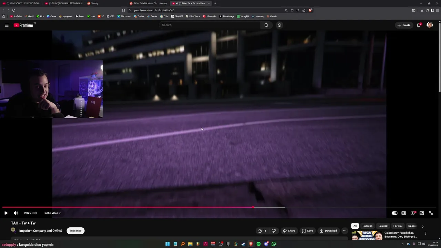The height and width of the screenshot is (248, 441).
Task: Open Galatasaray-Fenerbahçe recommended video thumbnail
Action: click(x=367, y=235)
